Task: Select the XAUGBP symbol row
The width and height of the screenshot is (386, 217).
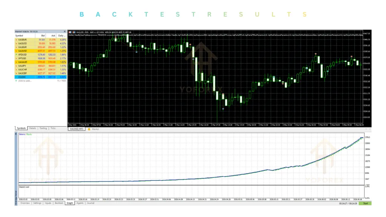Action: coord(41,73)
